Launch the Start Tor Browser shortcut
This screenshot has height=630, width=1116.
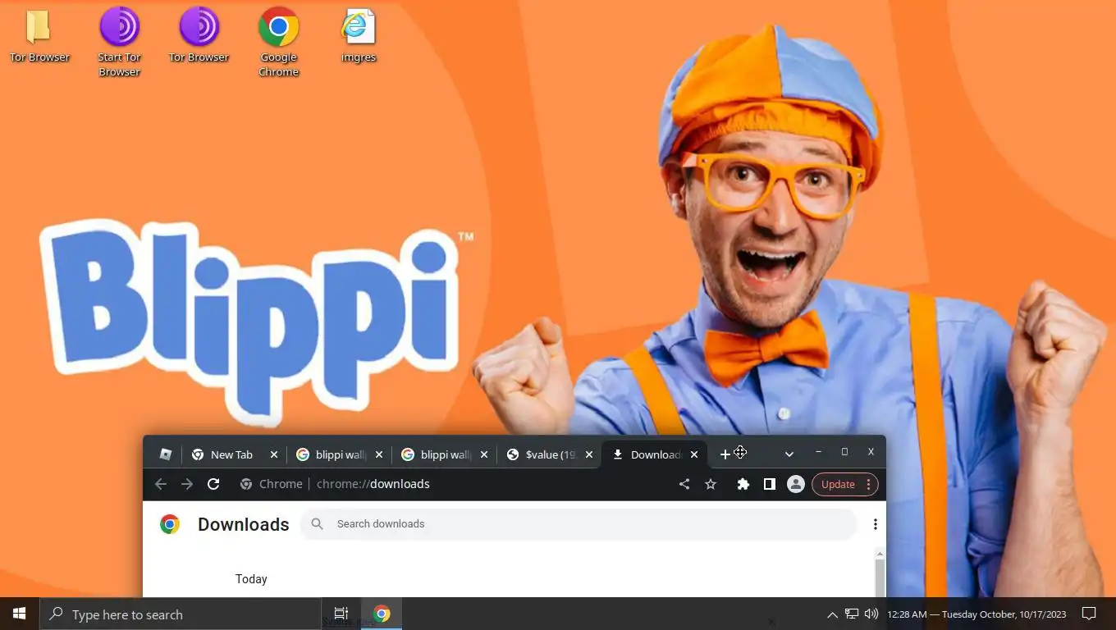point(120,43)
